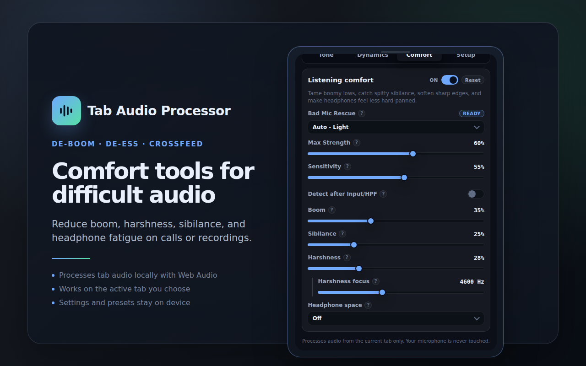Click the Sibilance help icon

[x=342, y=234]
